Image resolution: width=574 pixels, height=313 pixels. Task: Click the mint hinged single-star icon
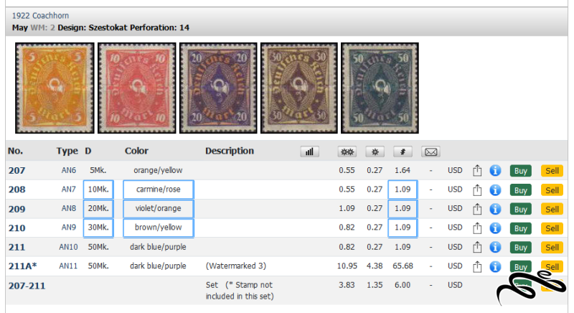pyautogui.click(x=375, y=151)
